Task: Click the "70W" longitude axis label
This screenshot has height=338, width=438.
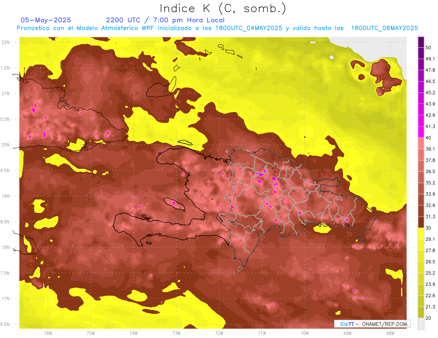Action: (x=305, y=333)
